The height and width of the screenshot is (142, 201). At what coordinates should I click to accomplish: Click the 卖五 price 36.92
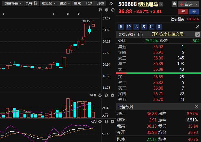[x=158, y=47]
